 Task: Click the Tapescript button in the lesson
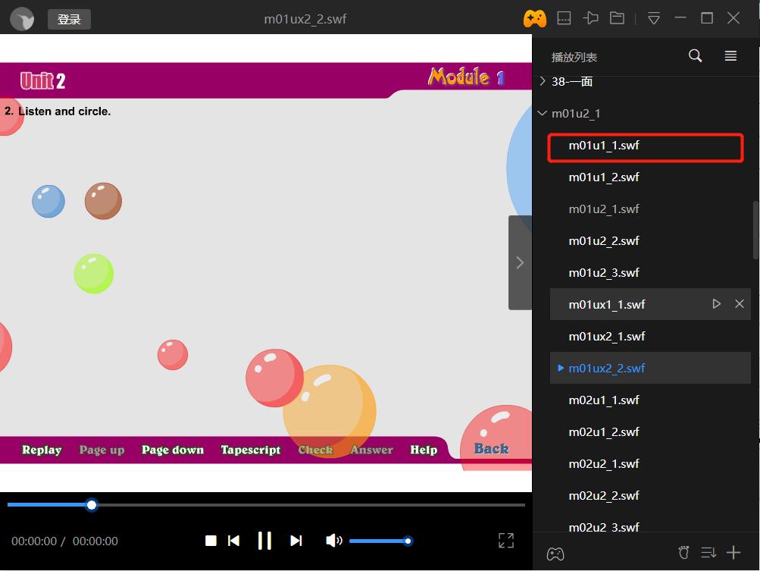(251, 450)
